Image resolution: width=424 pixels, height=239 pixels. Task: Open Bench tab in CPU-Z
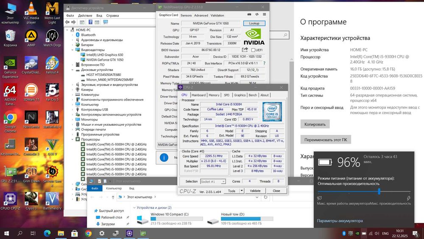pos(253,95)
